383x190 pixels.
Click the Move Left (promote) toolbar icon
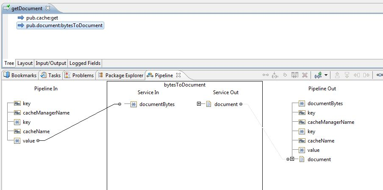[357, 75]
